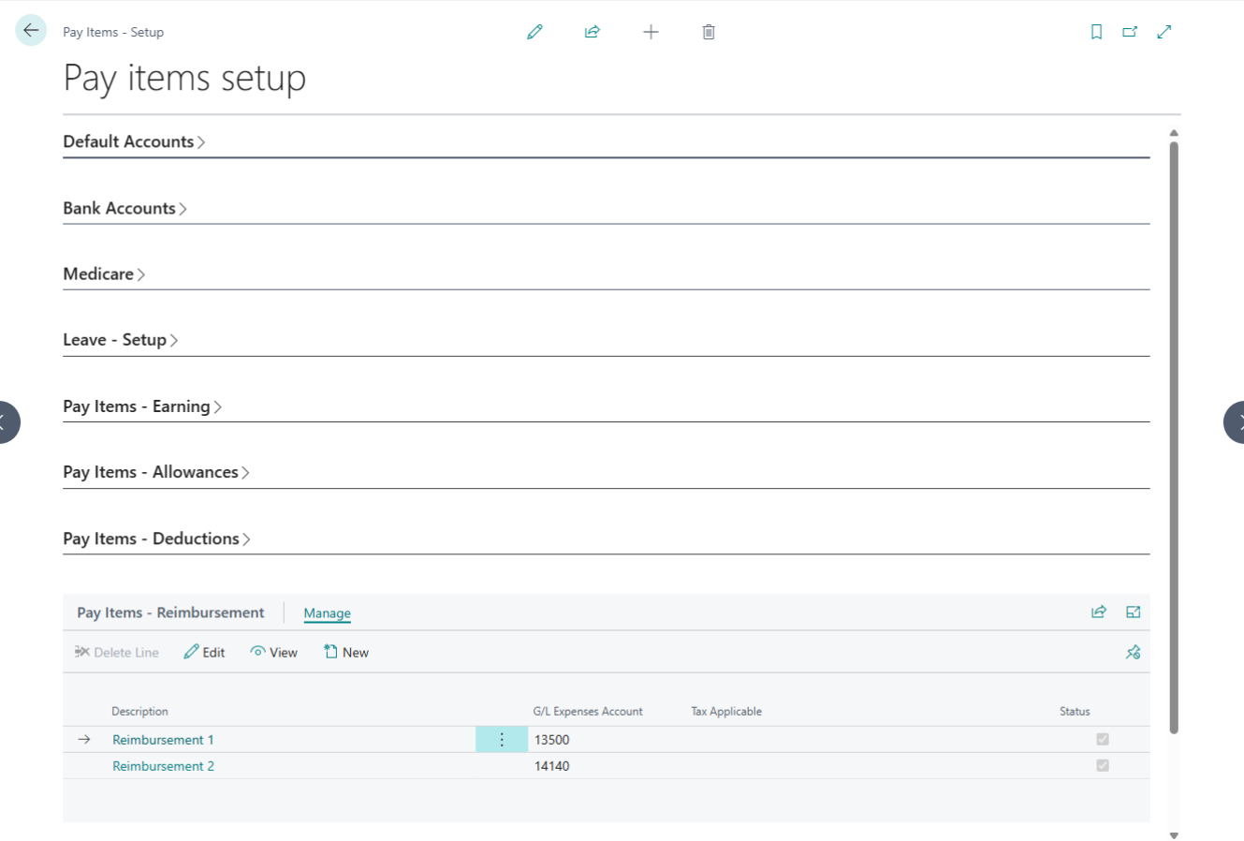Screen dimensions: 1244x841
Task: Toggle Status checkbox for Reimbursement 1
Action: [x=1102, y=739]
